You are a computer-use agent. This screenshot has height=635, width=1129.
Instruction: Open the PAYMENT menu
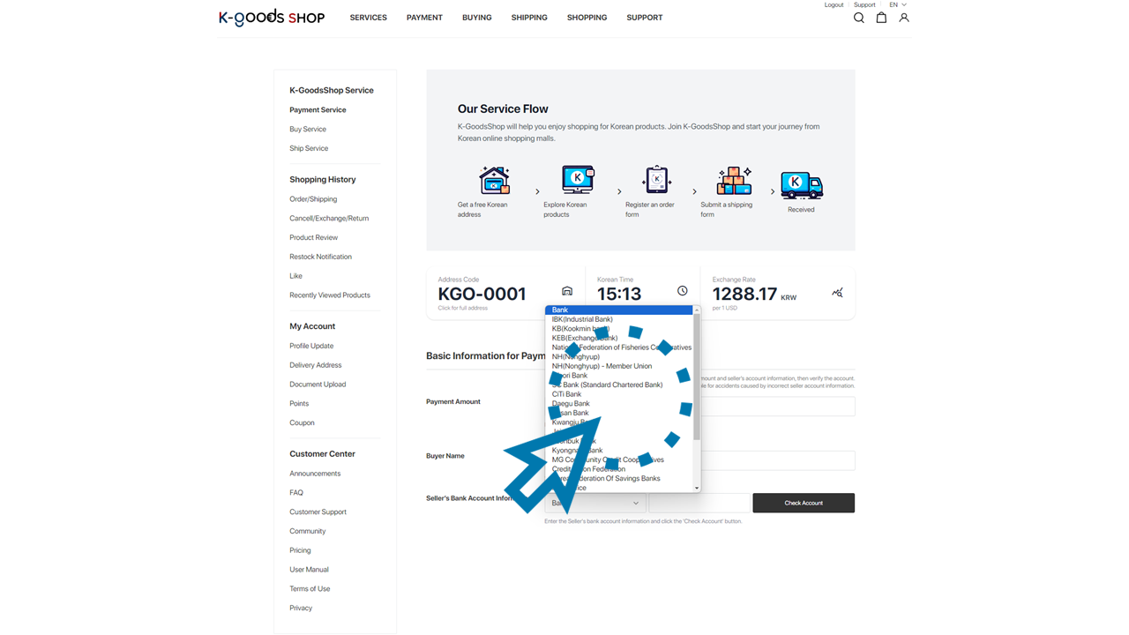pos(424,18)
